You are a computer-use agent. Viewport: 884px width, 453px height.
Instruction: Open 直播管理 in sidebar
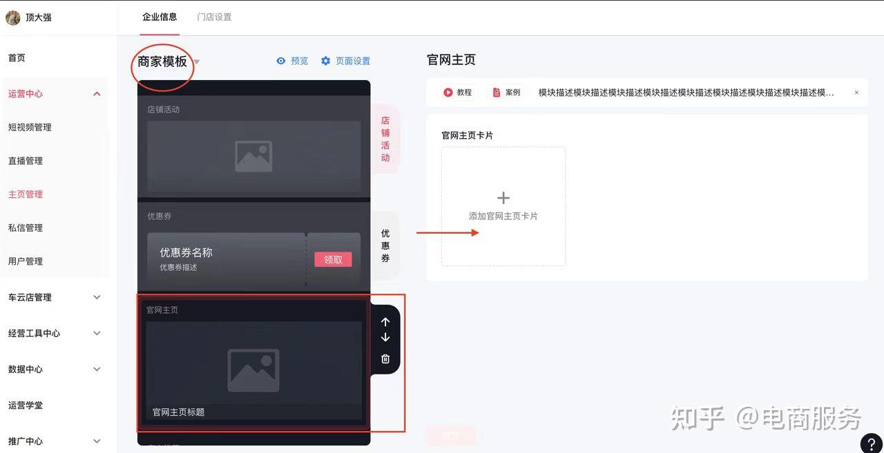[x=26, y=161]
